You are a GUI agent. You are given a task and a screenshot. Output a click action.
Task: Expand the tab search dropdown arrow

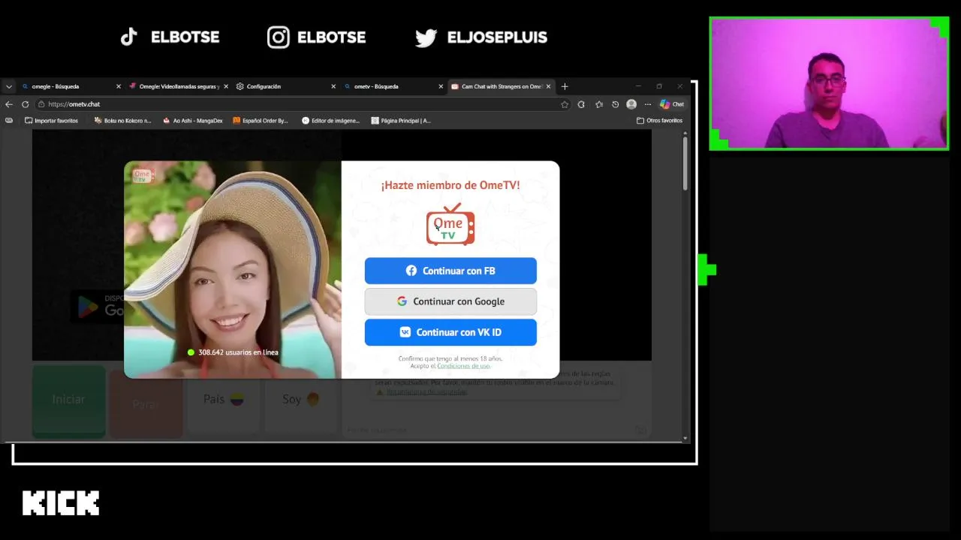pyautogui.click(x=9, y=86)
